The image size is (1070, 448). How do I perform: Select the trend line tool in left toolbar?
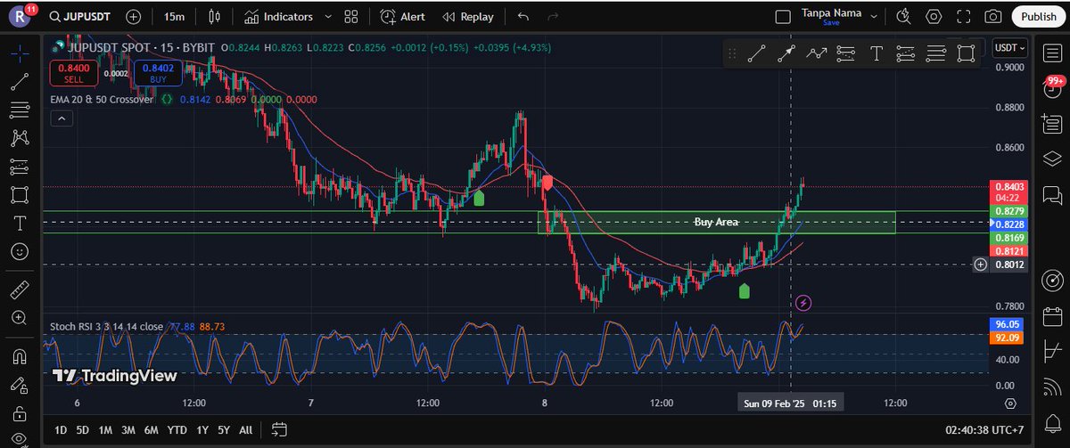[x=19, y=83]
